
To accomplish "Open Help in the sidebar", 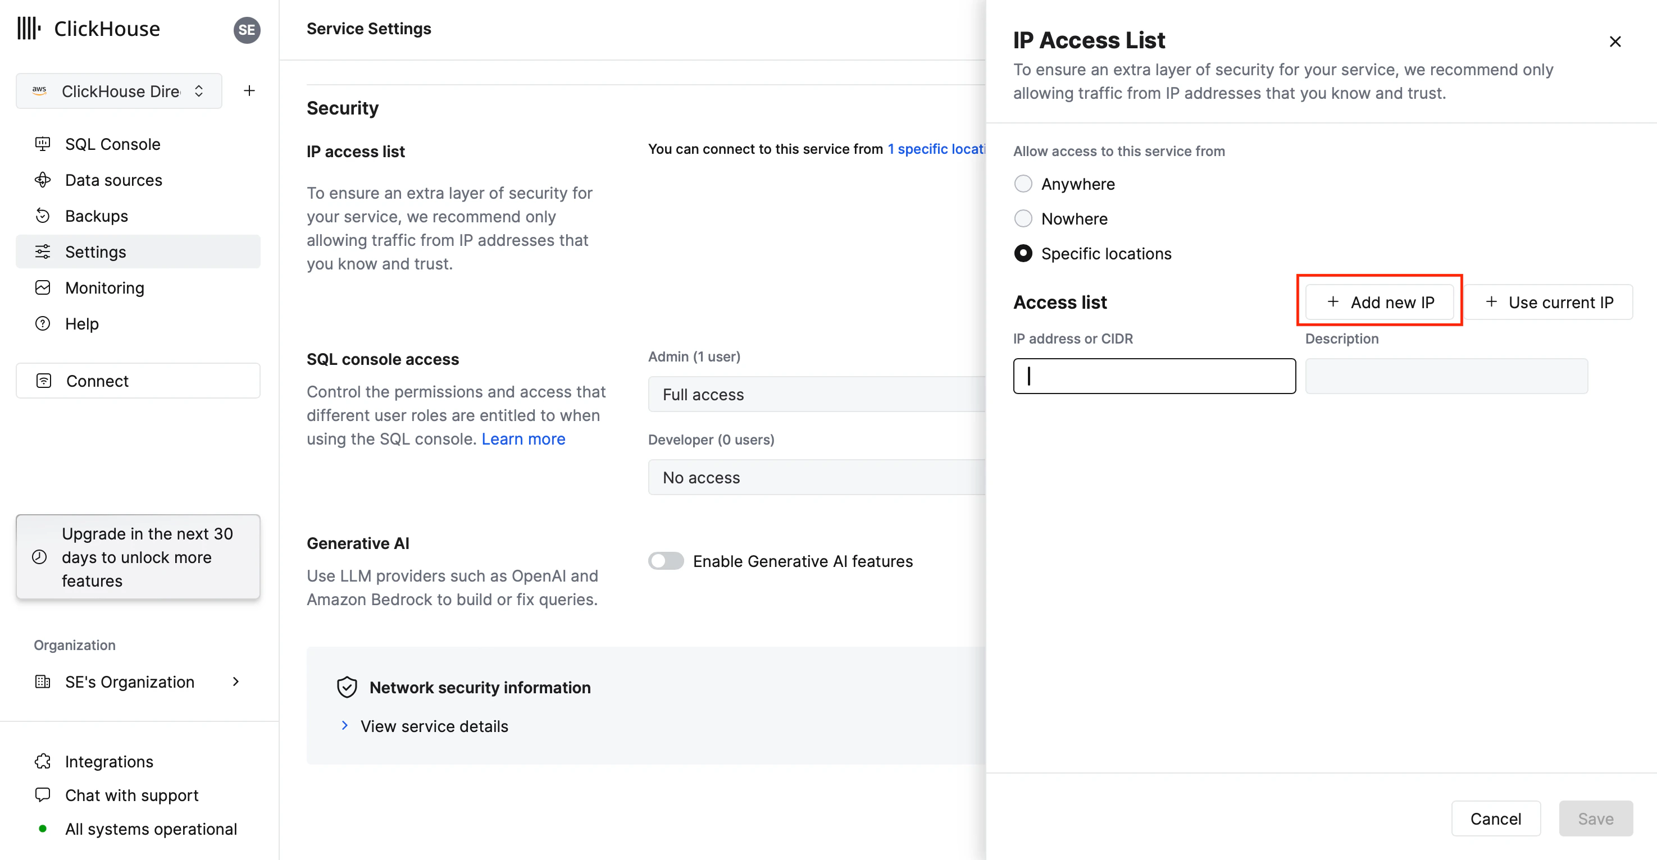I will (81, 324).
